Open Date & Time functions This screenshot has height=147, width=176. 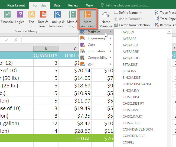[x=43, y=19]
